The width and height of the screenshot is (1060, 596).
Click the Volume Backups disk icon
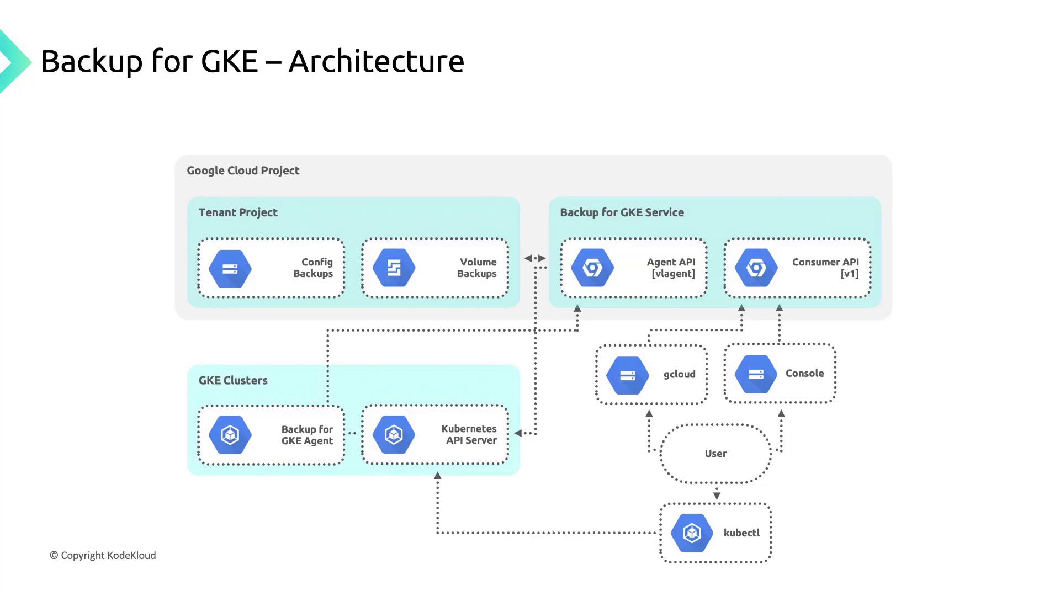[x=394, y=268]
